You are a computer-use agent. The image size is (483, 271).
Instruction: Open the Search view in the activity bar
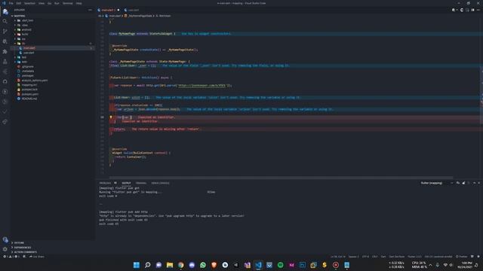[5, 22]
